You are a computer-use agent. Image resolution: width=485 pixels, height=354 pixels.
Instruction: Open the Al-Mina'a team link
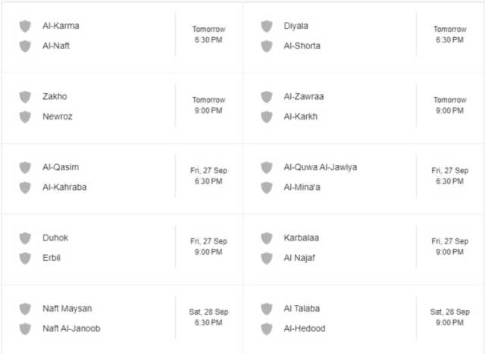[x=302, y=187]
